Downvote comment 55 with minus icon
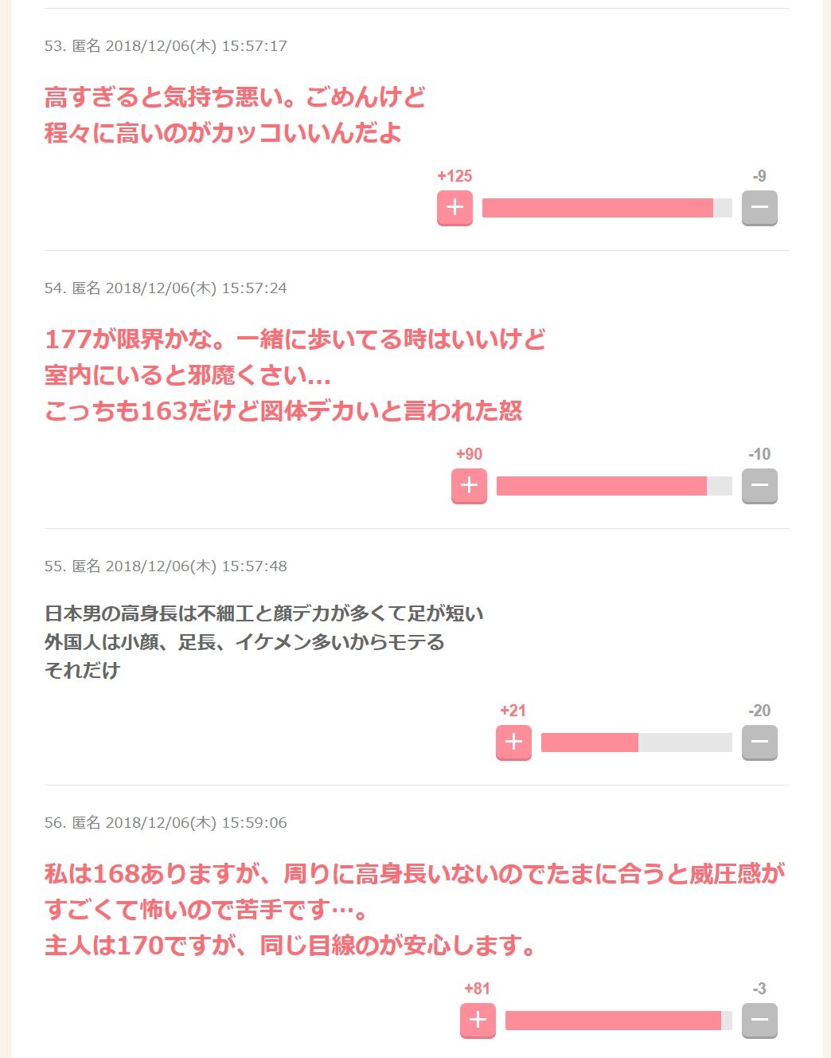The width and height of the screenshot is (831, 1058). (759, 743)
